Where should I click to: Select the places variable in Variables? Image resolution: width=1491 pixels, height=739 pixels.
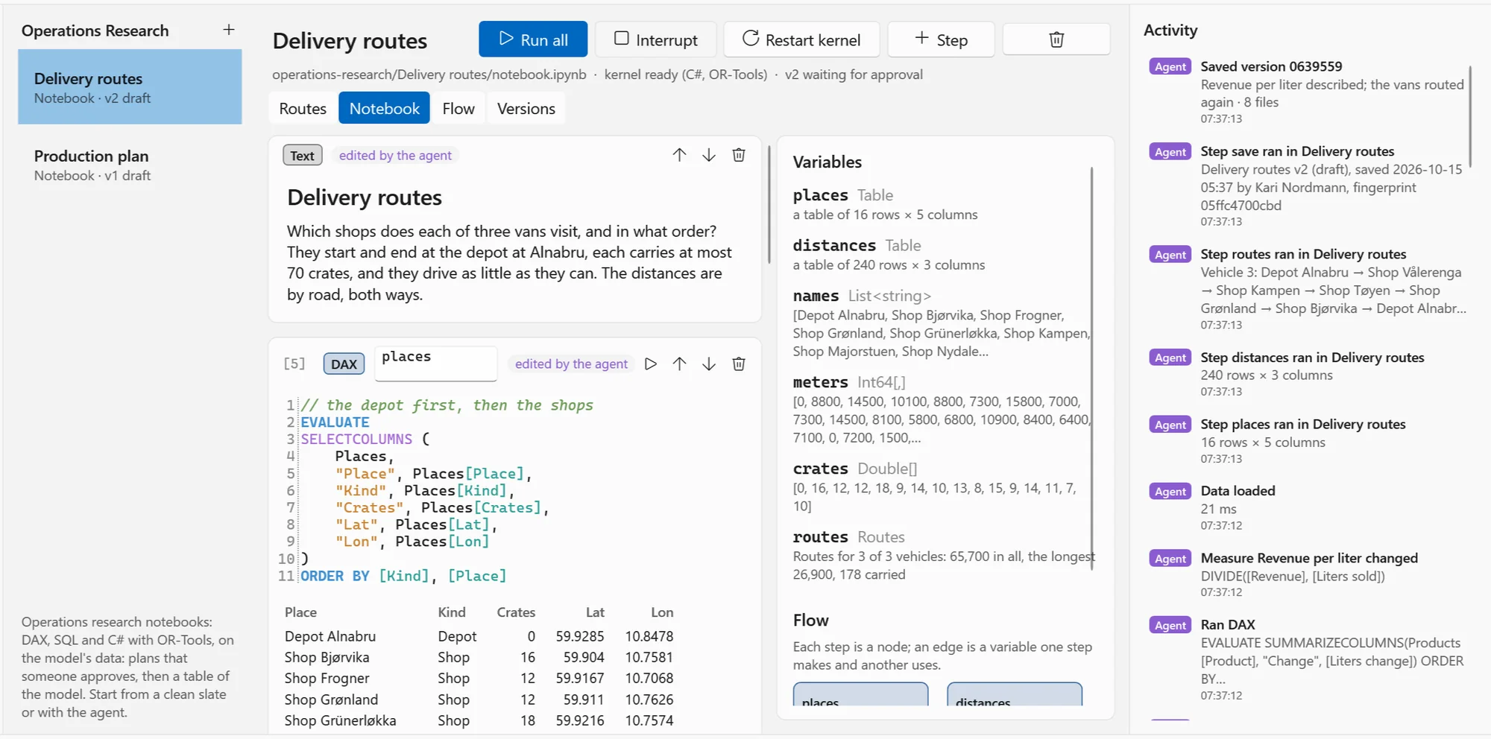tap(942, 204)
